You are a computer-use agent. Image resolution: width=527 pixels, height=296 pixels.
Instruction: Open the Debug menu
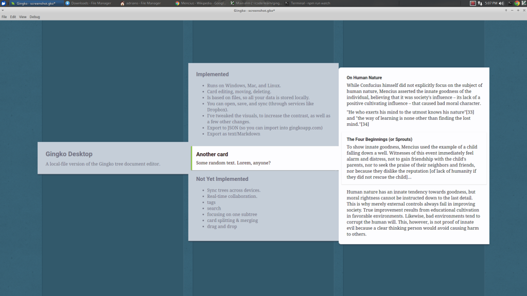(34, 17)
